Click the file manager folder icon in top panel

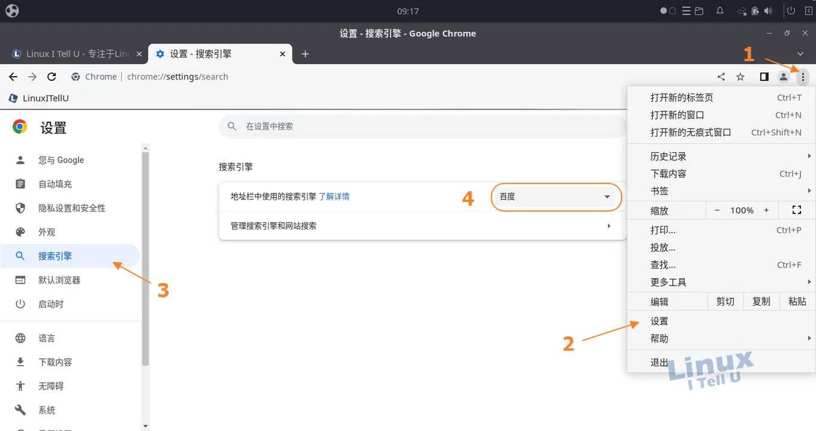[699, 11]
